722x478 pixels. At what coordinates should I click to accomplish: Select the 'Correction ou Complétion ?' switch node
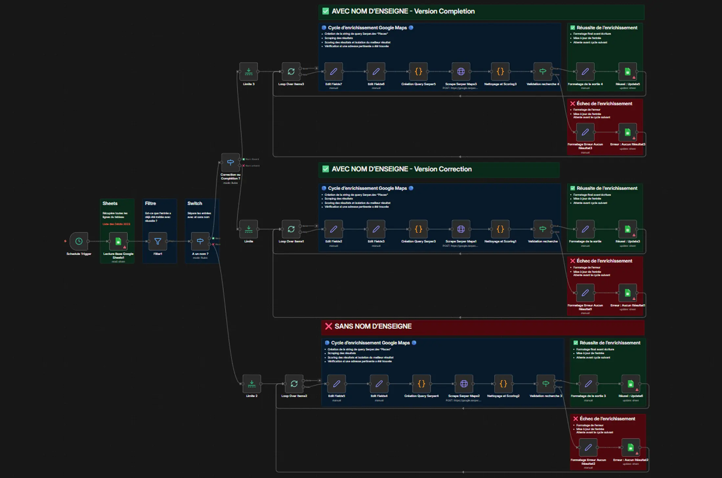[230, 162]
